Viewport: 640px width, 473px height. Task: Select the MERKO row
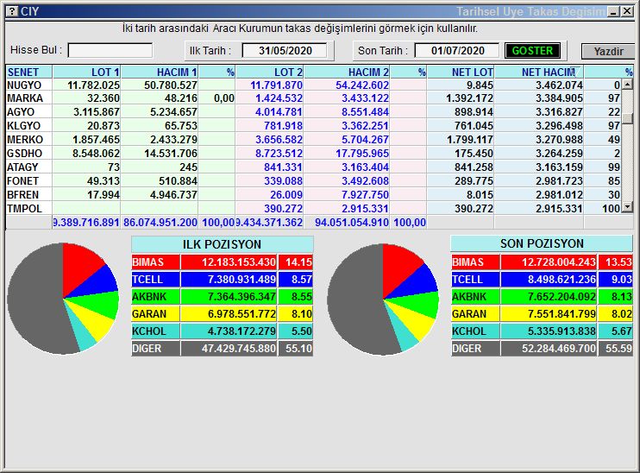[x=313, y=140]
